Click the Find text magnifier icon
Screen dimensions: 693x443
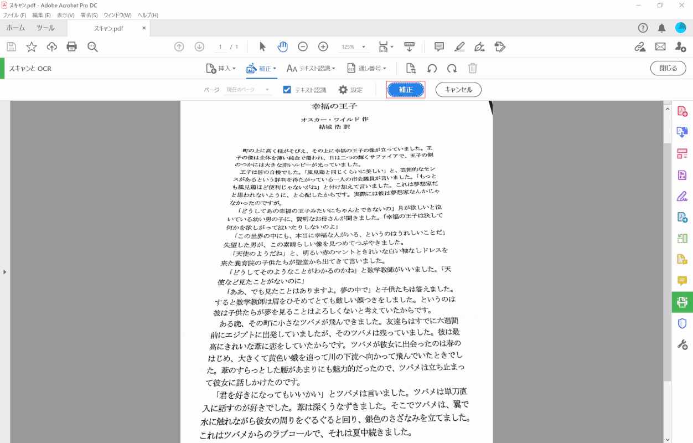(92, 47)
